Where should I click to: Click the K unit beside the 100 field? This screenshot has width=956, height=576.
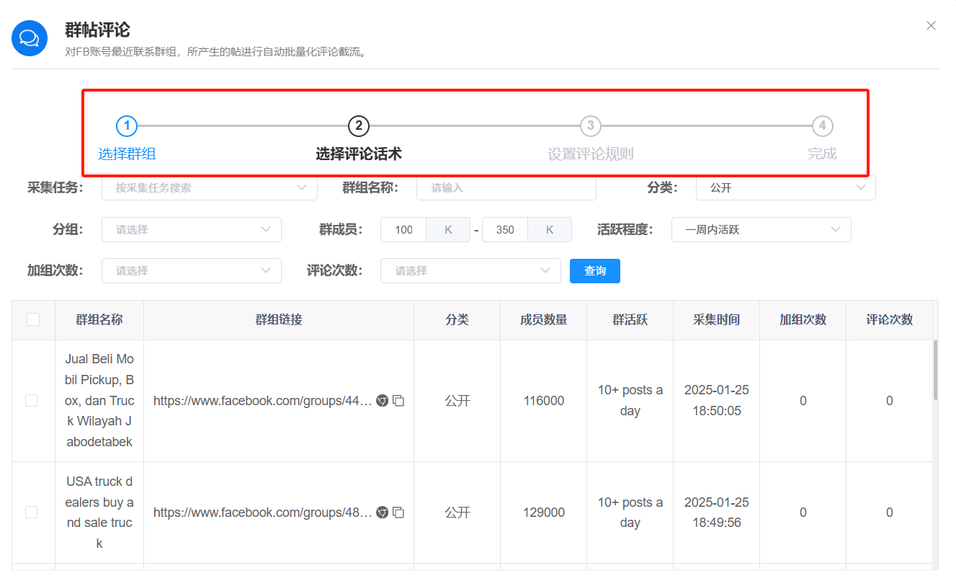[448, 230]
